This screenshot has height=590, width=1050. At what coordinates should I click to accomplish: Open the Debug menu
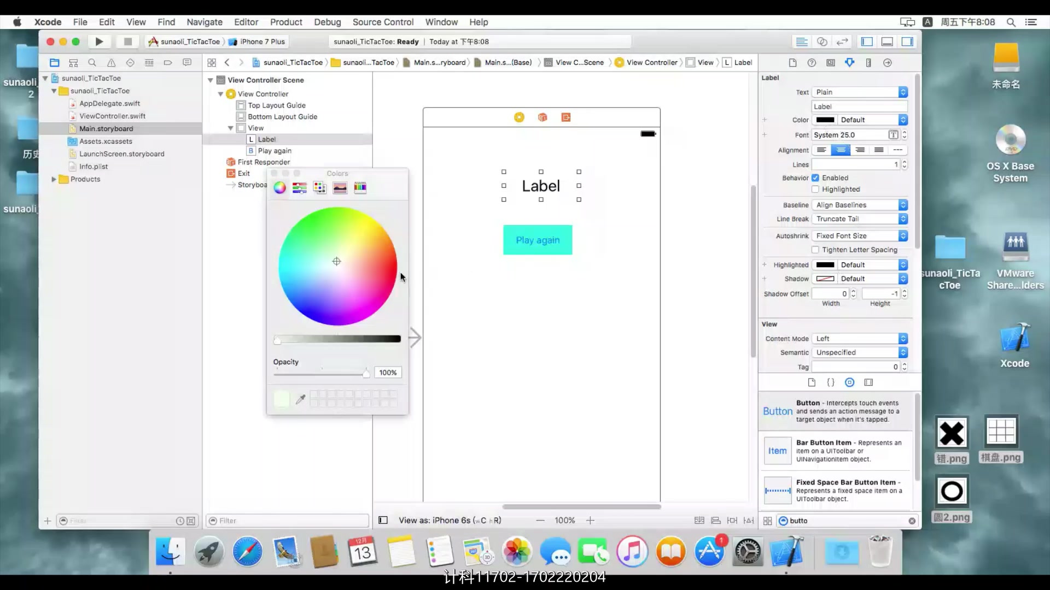pos(328,22)
